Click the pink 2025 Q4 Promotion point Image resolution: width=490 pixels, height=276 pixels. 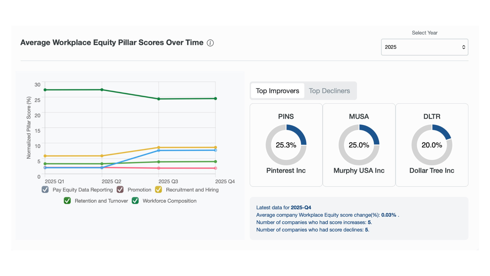click(x=215, y=168)
